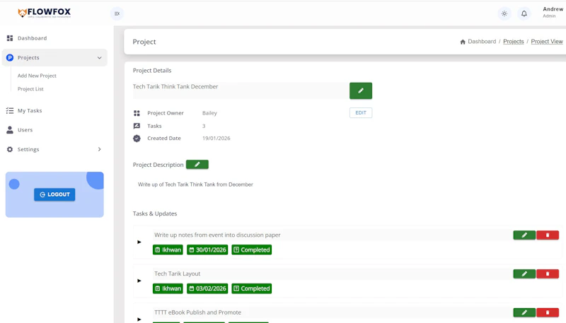
Task: Click the FlowFox logo
Action: click(x=45, y=13)
